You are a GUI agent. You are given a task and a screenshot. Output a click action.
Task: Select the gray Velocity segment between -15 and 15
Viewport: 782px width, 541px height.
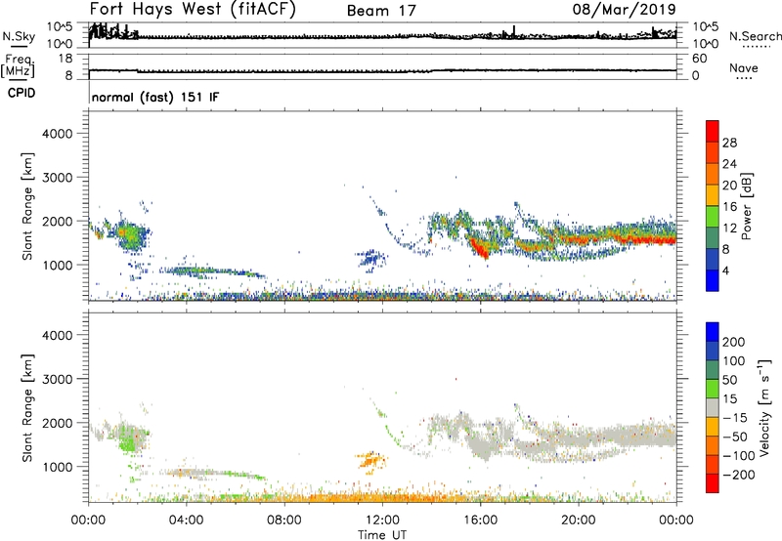coord(713,407)
